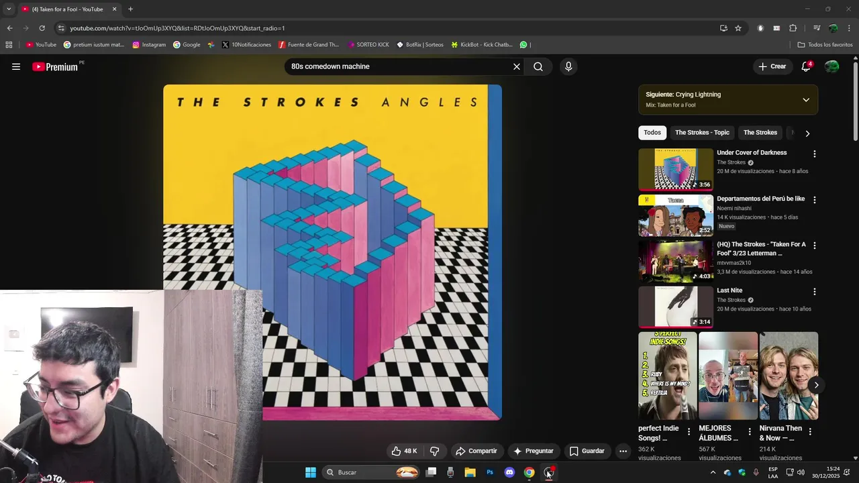Image resolution: width=859 pixels, height=483 pixels.
Task: Click the Crear button
Action: point(772,66)
